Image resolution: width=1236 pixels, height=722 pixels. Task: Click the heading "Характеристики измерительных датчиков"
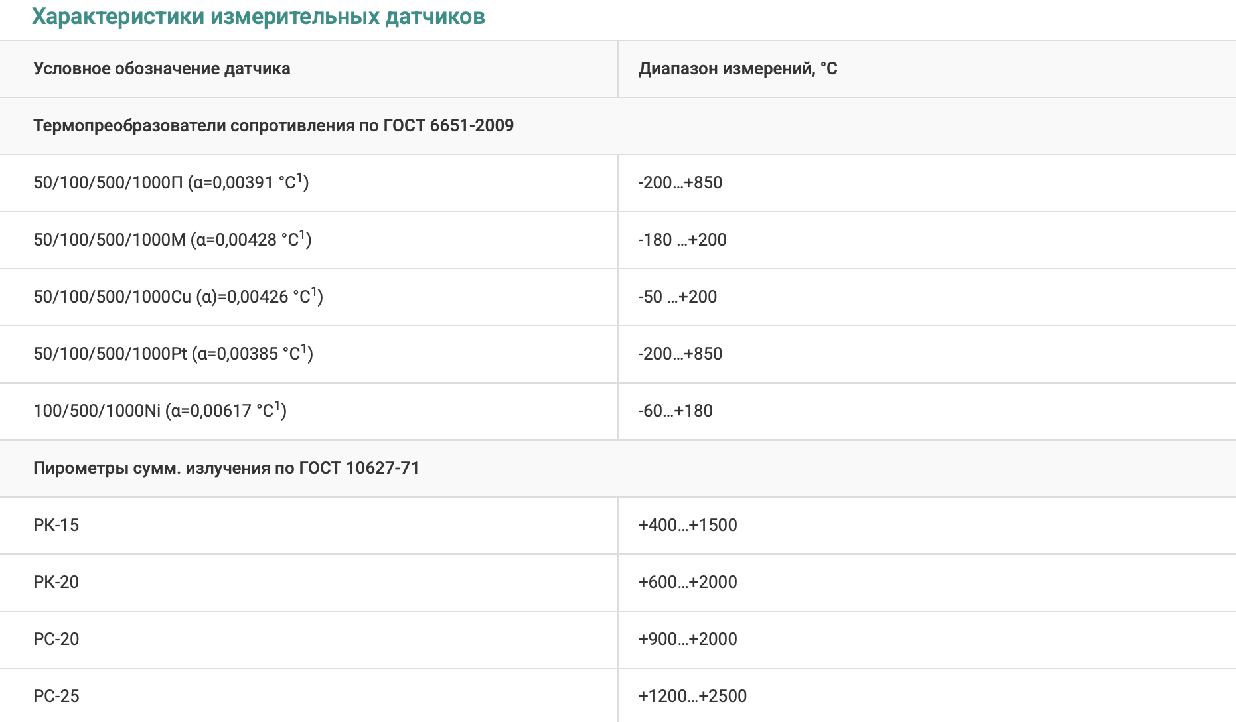click(x=258, y=17)
